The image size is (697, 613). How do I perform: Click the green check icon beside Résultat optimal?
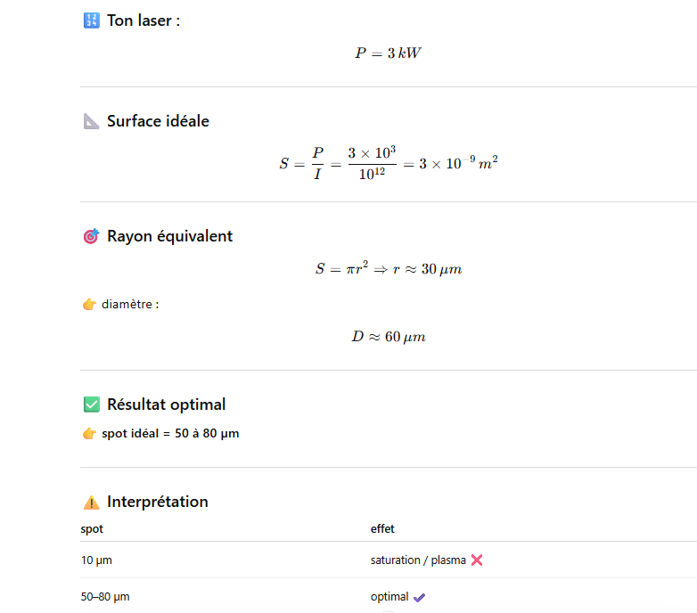90,405
